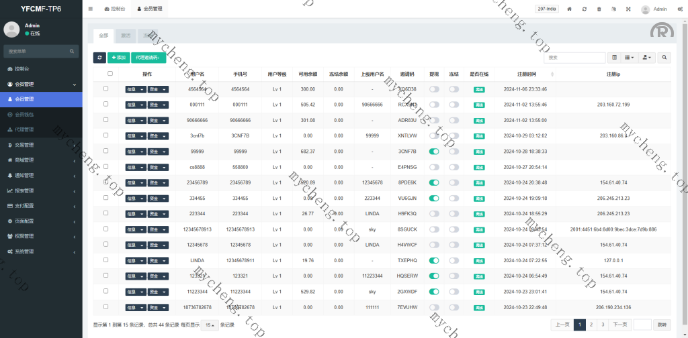Enter fullscreen with the expand arrows icon

pyautogui.click(x=628, y=9)
